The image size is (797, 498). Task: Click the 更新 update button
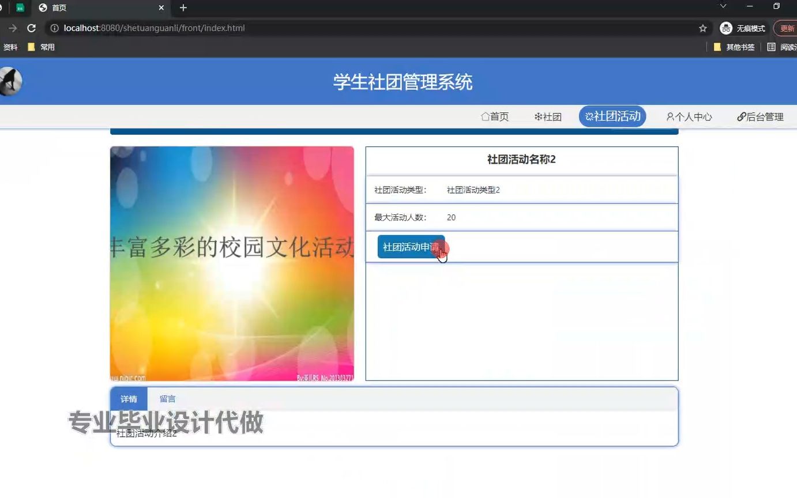coord(788,27)
